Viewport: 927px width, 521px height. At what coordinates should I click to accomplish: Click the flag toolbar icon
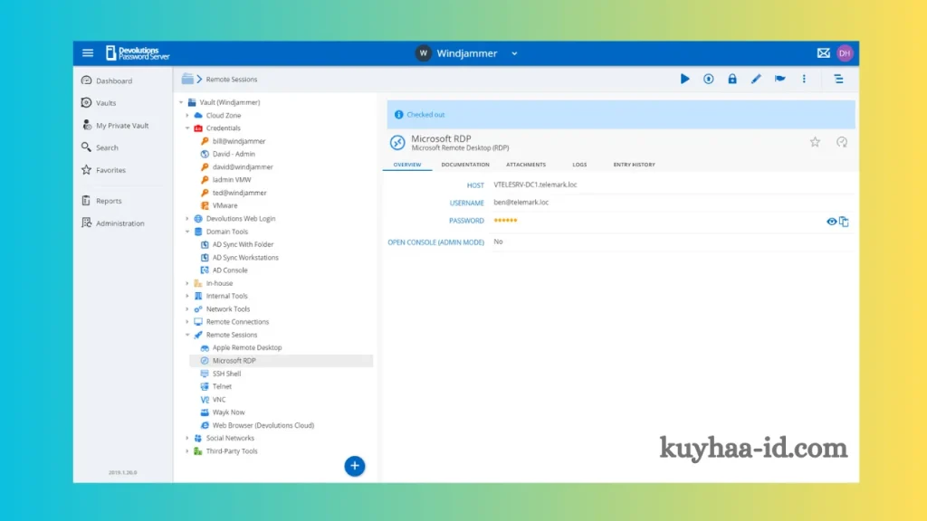tap(779, 79)
